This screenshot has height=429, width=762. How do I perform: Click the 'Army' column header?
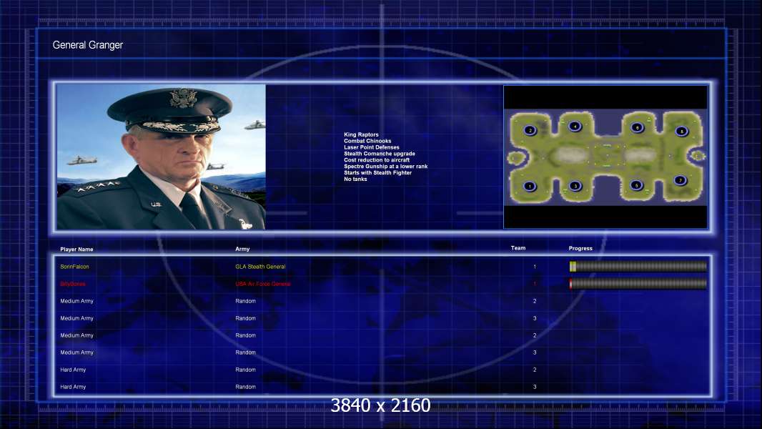[x=242, y=249]
